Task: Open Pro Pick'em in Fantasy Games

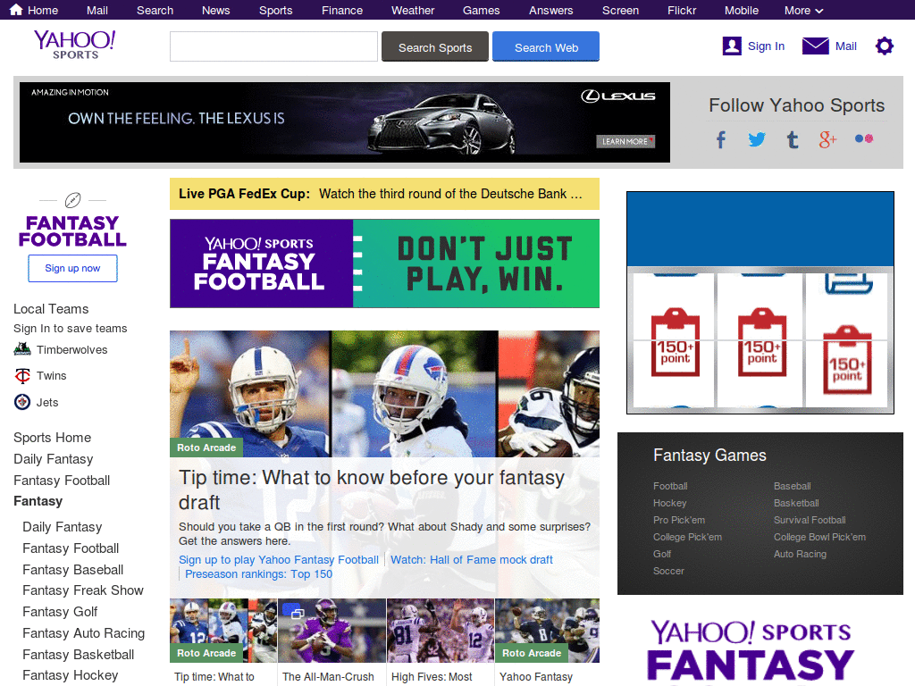Action: [679, 520]
